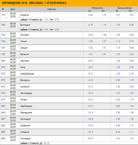Select Израиль winner 'нет' odds 1.75

click(104, 15)
